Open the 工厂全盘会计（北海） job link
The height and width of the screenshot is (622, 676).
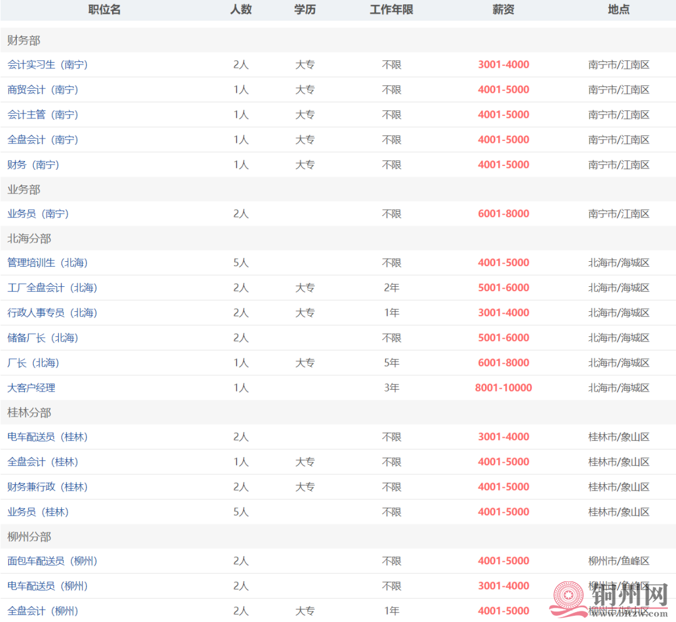[53, 288]
